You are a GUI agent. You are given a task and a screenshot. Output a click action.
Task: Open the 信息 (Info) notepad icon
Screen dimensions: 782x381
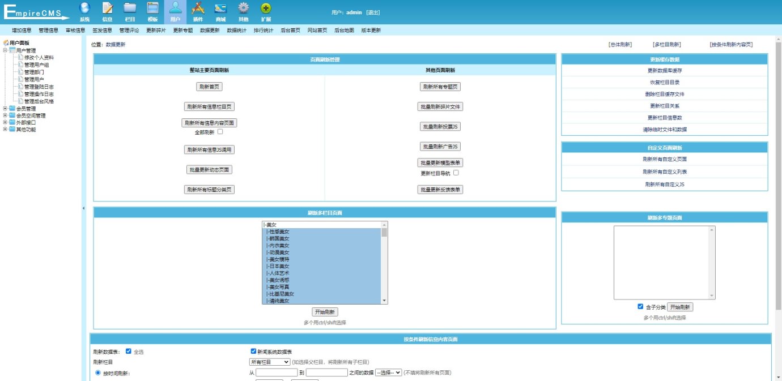click(x=107, y=8)
